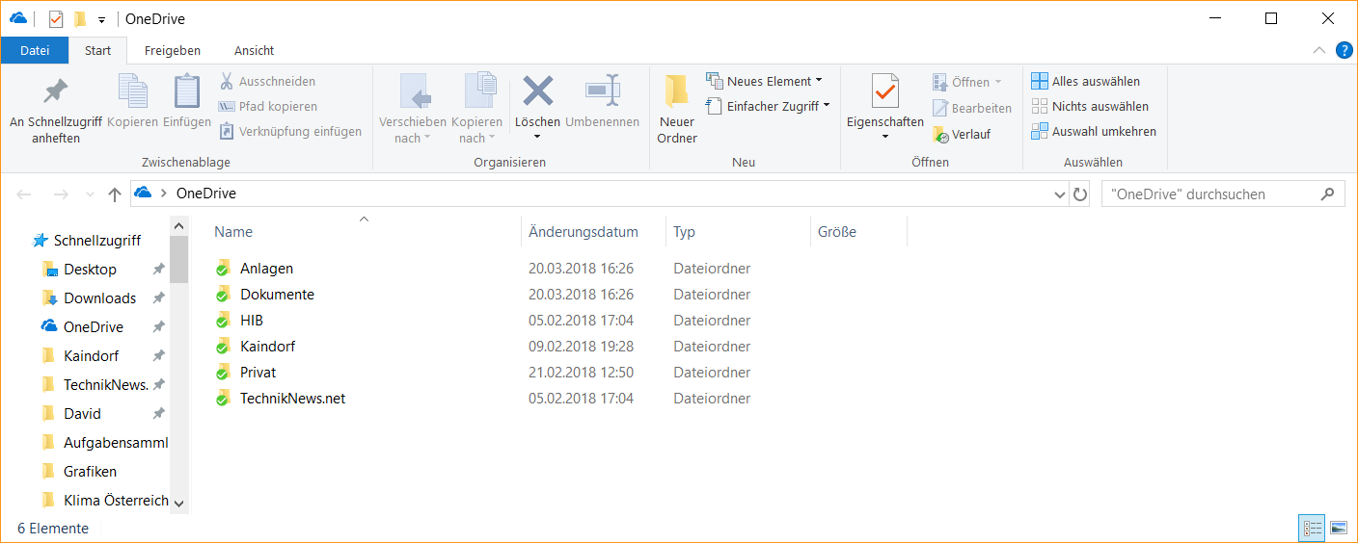Open Quick Access Toolbar customize arrow

pos(101,20)
